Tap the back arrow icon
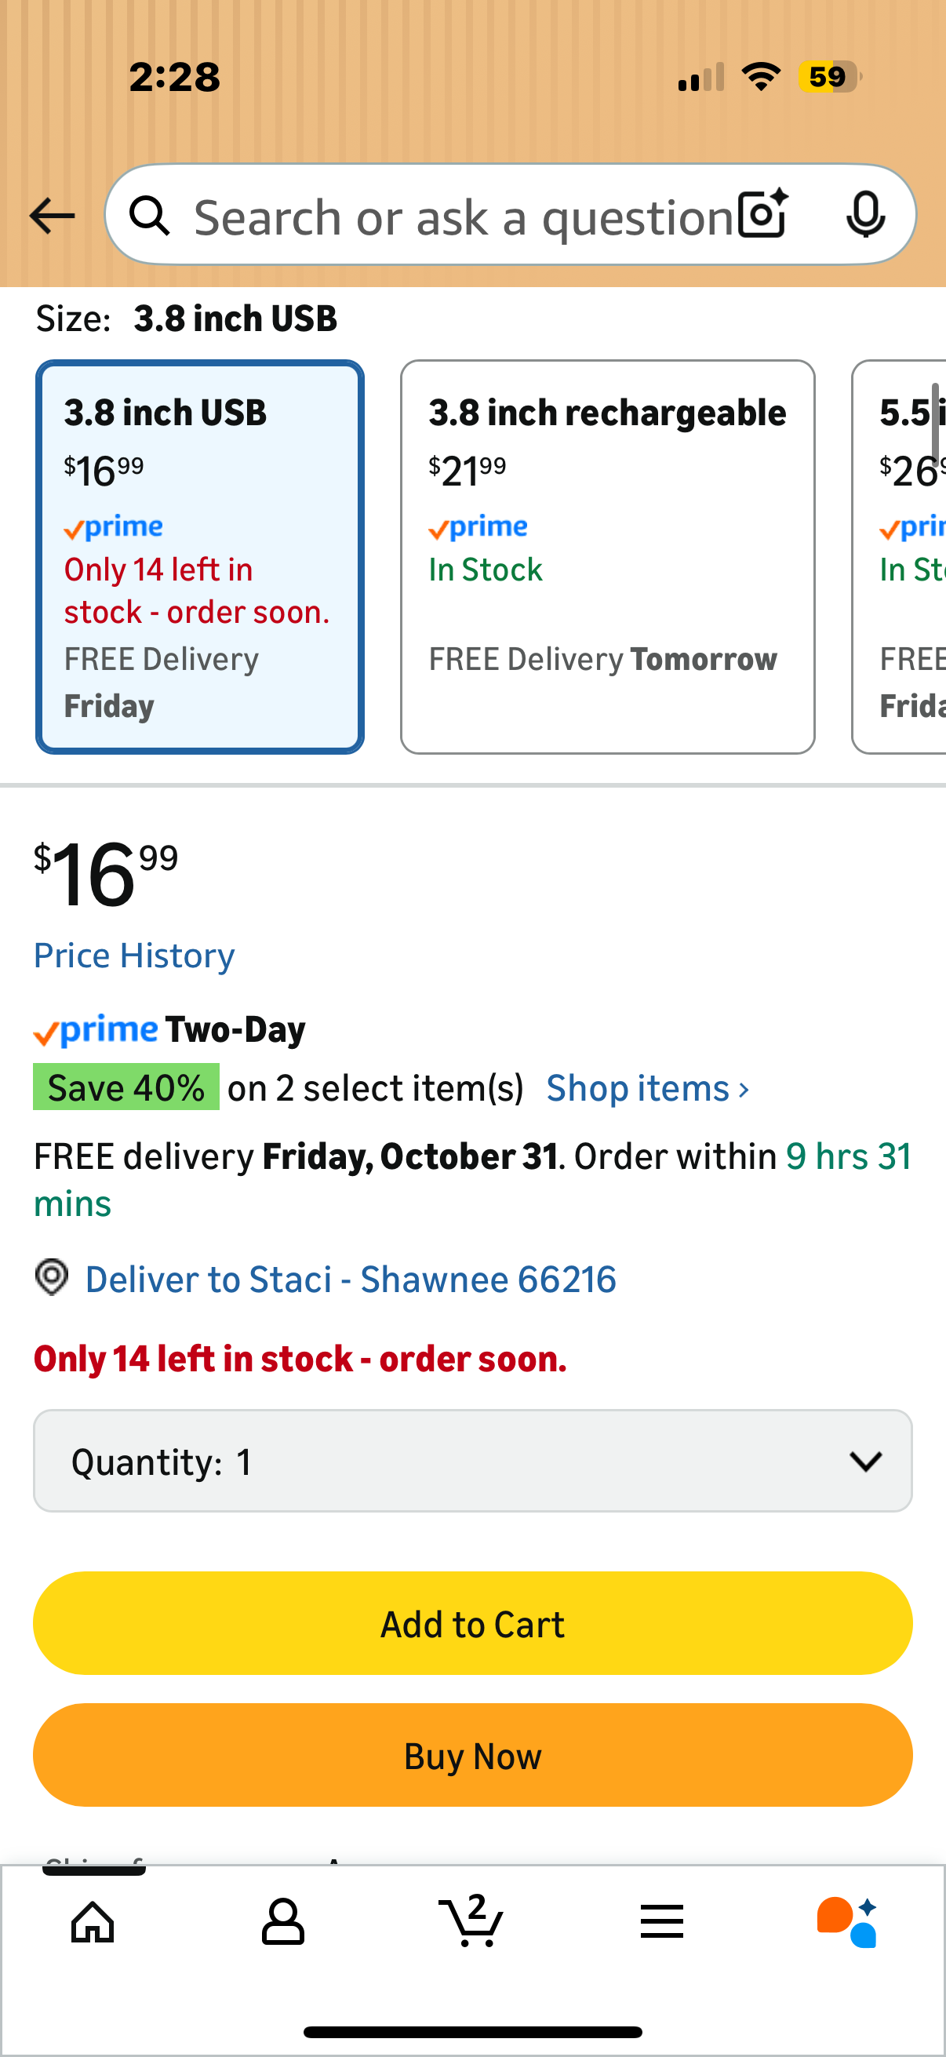The image size is (946, 2057). 52,216
